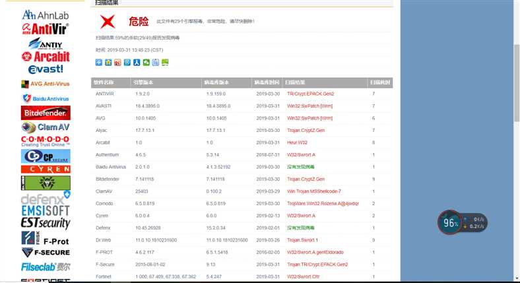Click the red X danger icon

click(x=108, y=22)
